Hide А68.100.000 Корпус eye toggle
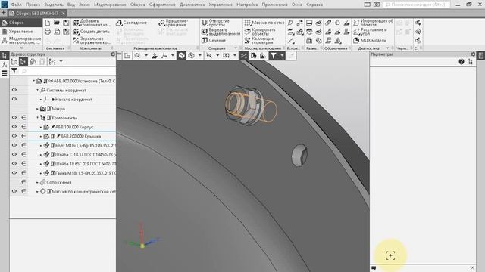 coord(14,127)
